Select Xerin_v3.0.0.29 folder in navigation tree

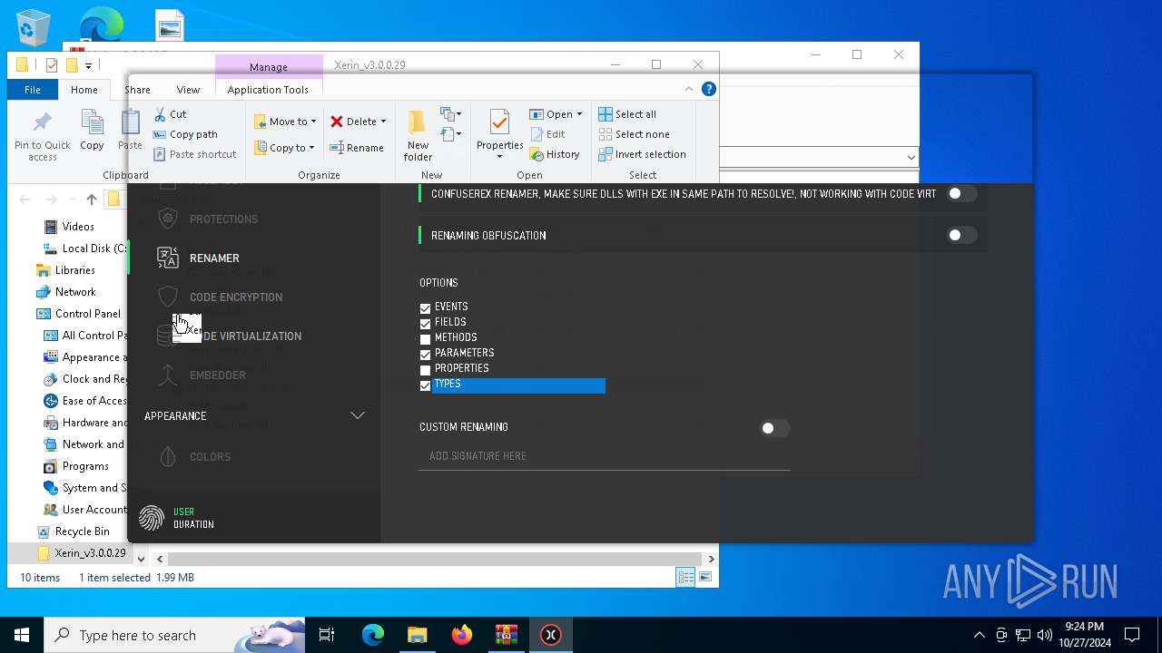click(x=89, y=553)
